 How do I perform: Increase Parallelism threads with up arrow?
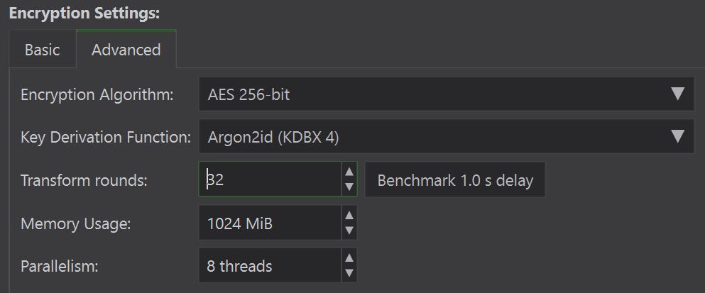coord(349,258)
